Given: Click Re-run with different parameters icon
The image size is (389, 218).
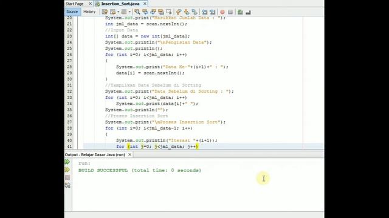Looking at the screenshot, I should [x=67, y=170].
